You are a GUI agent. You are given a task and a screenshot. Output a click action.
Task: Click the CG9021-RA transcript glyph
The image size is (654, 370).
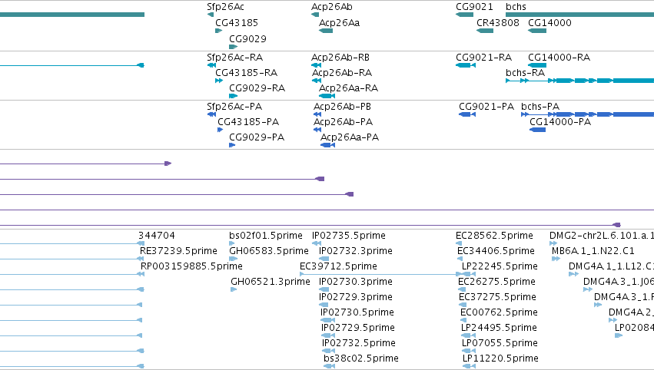(x=466, y=65)
